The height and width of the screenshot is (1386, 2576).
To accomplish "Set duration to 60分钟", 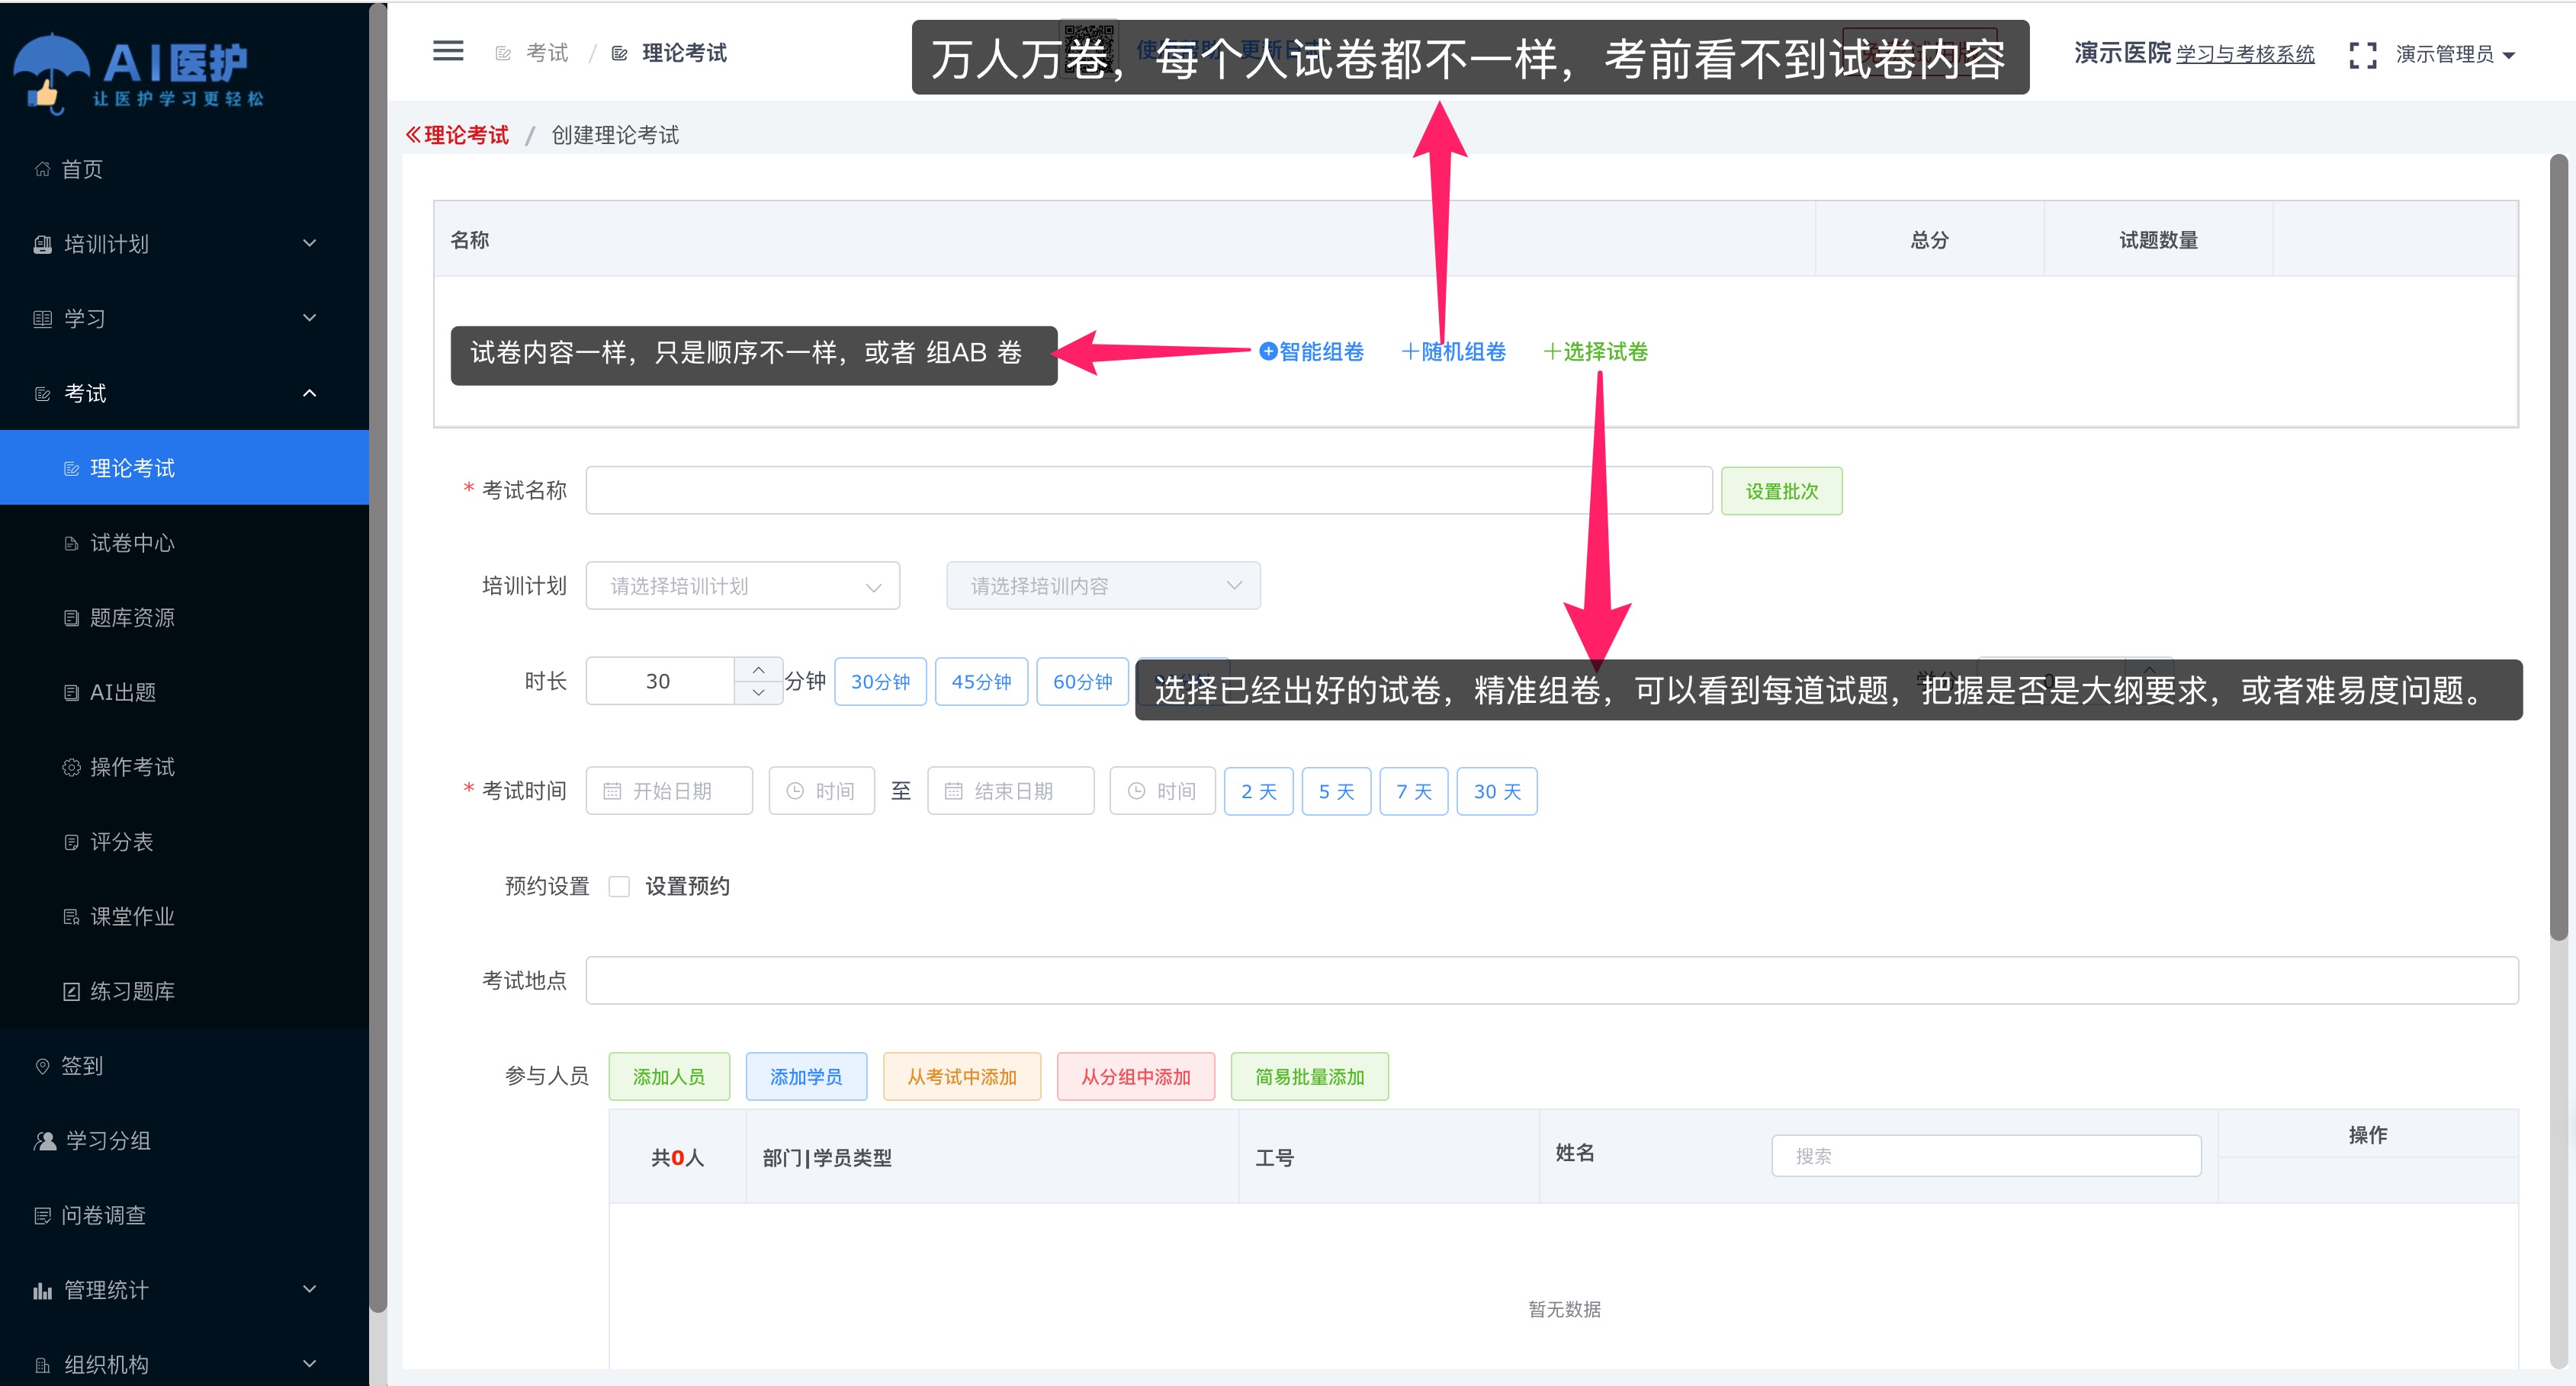I will pos(1082,682).
